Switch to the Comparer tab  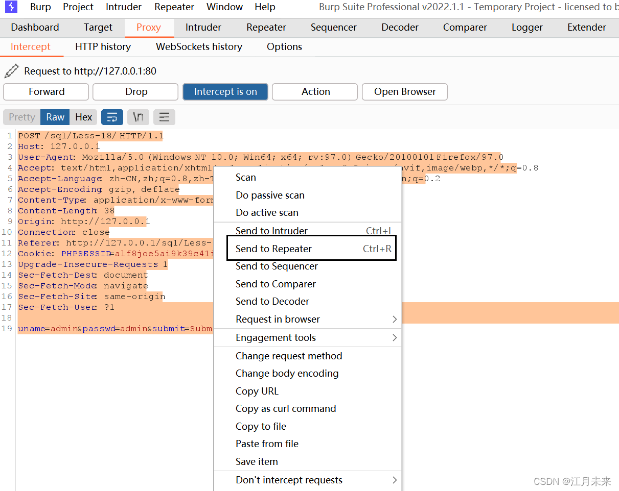tap(465, 28)
